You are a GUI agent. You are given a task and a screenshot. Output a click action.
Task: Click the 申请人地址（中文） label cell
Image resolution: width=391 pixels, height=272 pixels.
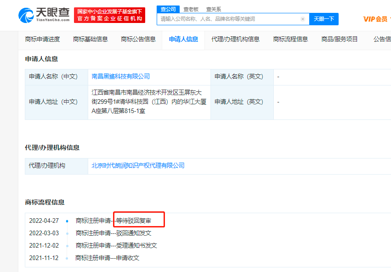[x=57, y=102]
